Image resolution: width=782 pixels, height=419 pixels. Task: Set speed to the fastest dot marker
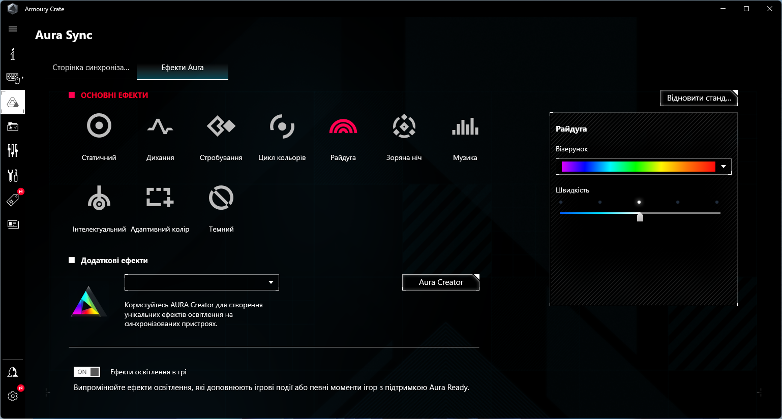pos(717,202)
